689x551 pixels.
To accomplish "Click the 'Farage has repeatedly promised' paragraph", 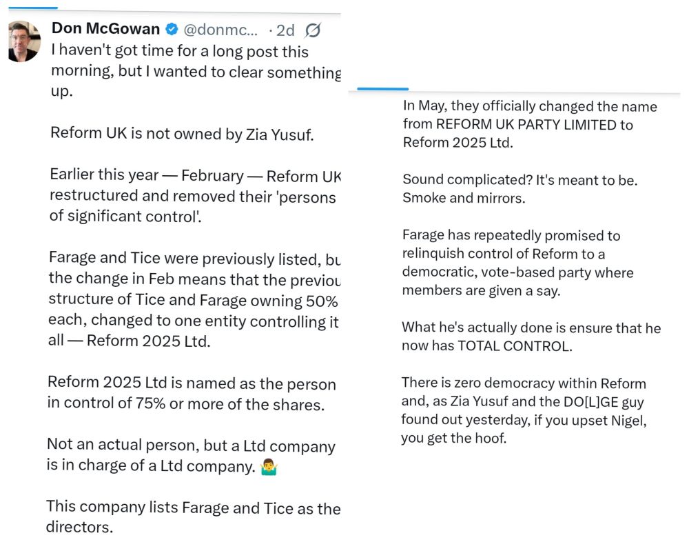I will pyautogui.click(x=517, y=263).
